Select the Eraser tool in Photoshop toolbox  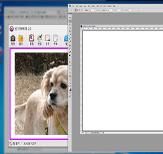coord(70,52)
